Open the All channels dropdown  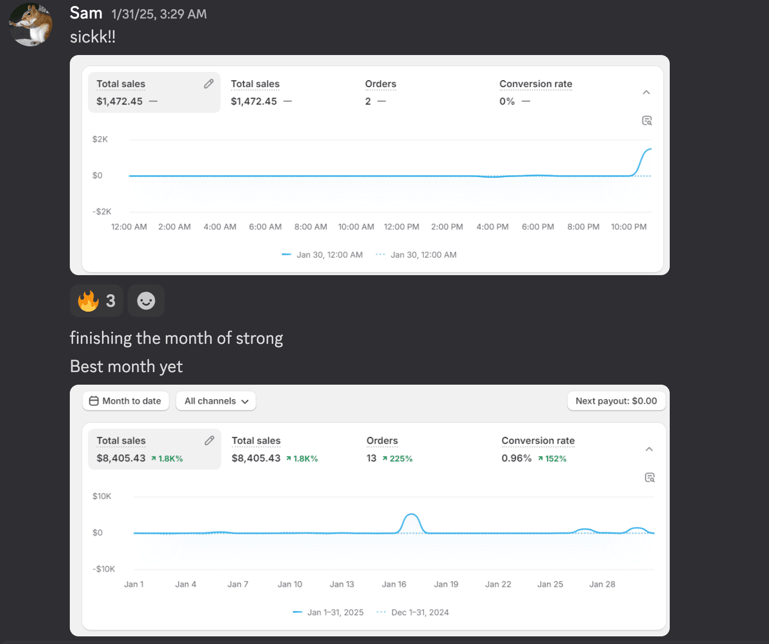tap(216, 401)
